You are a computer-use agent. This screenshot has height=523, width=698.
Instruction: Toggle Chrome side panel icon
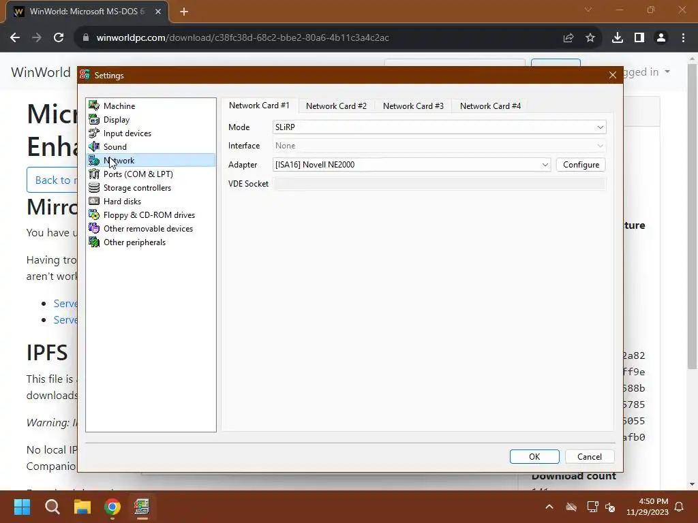pos(639,38)
